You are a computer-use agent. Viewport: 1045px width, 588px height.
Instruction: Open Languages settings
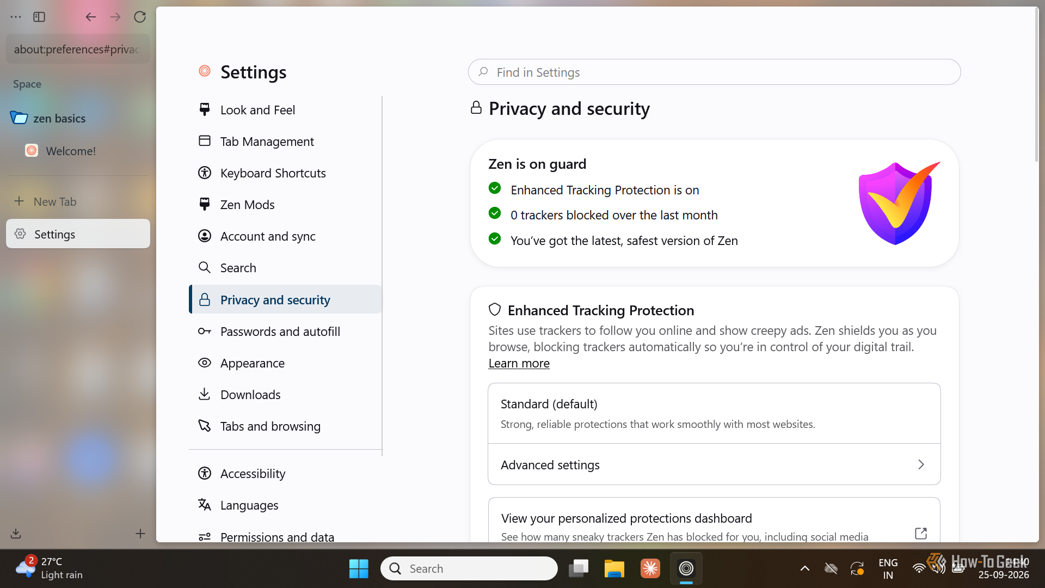(285, 505)
